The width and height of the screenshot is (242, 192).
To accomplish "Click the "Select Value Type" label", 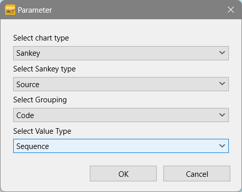I will [x=42, y=131].
